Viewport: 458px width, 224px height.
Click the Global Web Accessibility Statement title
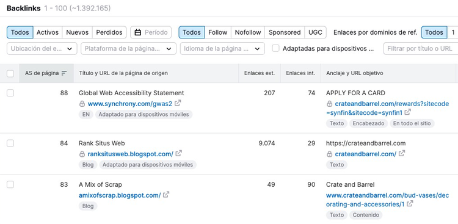(x=131, y=93)
